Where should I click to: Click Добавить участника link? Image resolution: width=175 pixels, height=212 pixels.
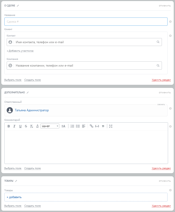pos(20,51)
